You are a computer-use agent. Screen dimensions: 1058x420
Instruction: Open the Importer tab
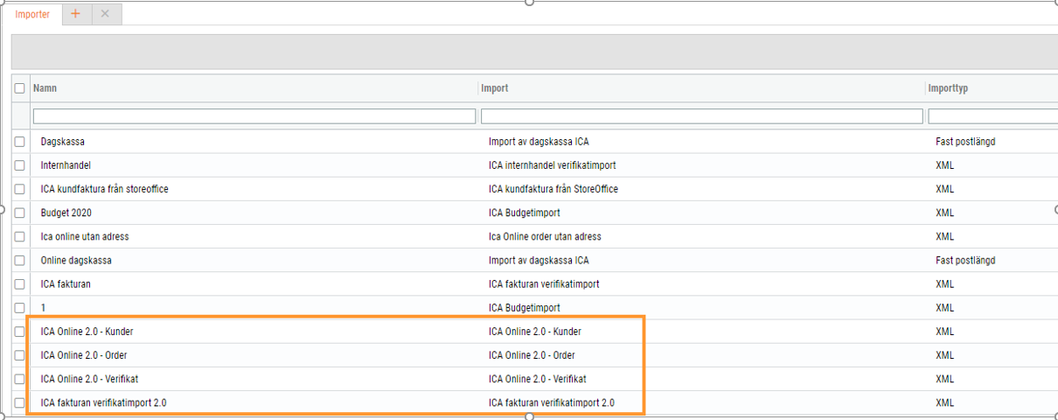(32, 14)
